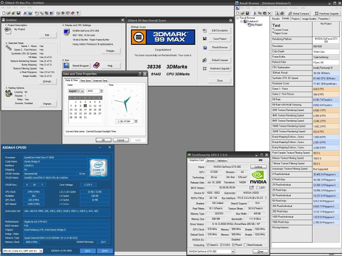Open the Run menu in 3DMark 99 Max
Image resolution: width=342 pixels, height=256 pixels.
click(15, 7)
